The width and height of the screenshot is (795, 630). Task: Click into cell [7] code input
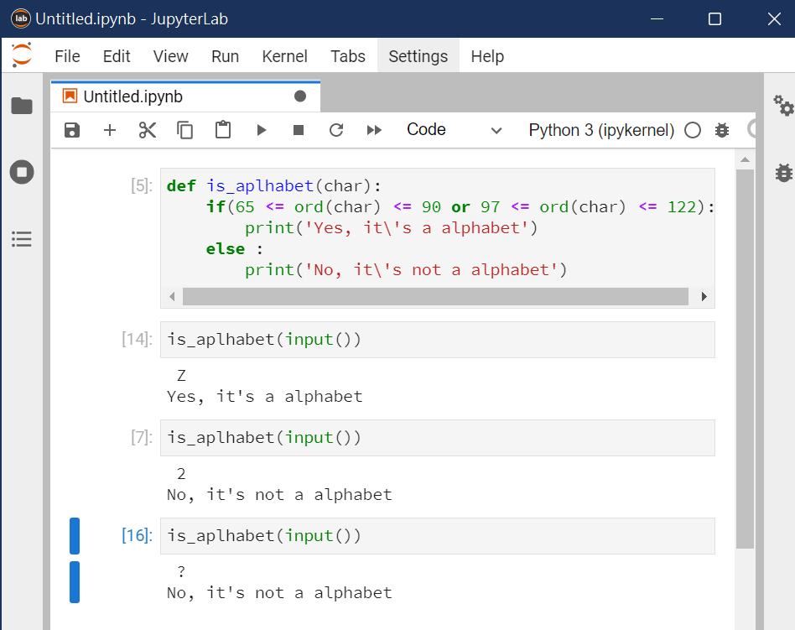tap(438, 438)
